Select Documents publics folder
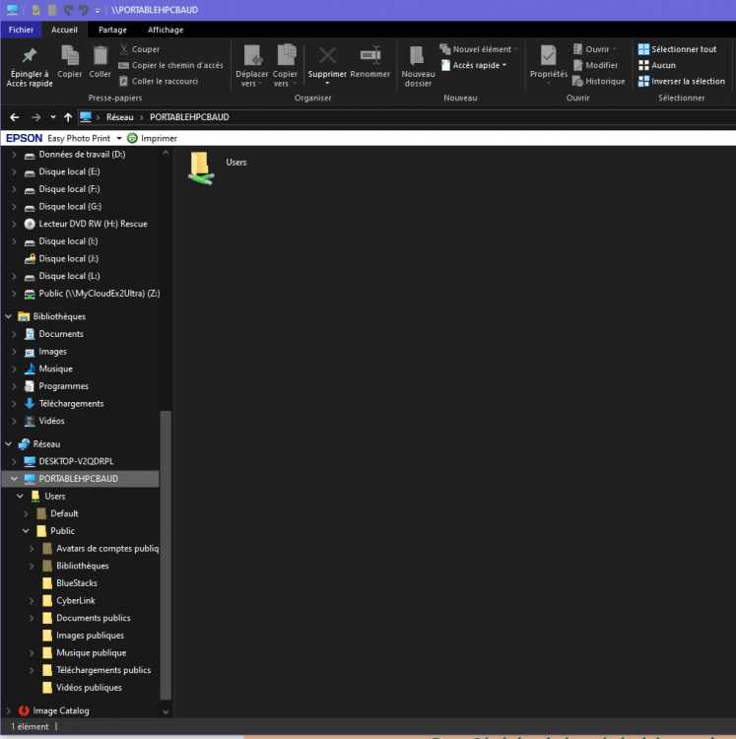This screenshot has height=739, width=736. [94, 619]
